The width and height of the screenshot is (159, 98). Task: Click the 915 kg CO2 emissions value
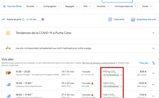[x=109, y=72]
